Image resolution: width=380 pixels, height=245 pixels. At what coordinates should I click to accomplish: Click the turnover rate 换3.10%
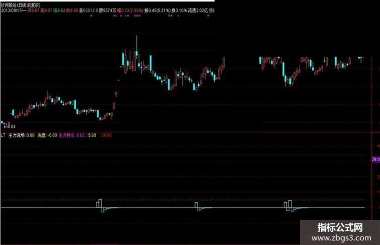179,10
